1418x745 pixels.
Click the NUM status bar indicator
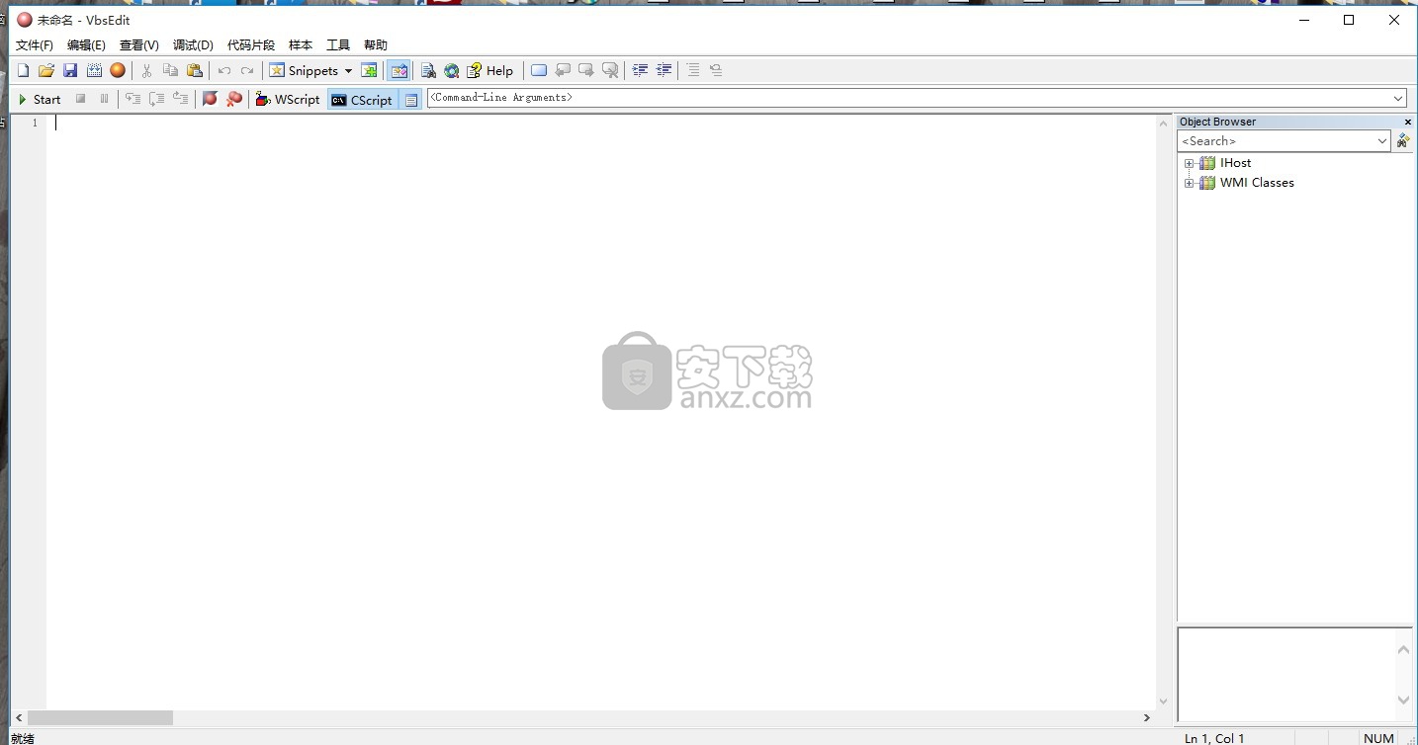pyautogui.click(x=1378, y=738)
